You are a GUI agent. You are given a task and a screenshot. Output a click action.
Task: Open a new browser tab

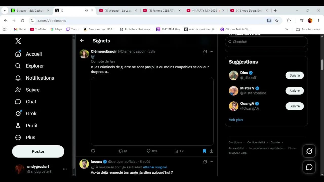coord(275,11)
